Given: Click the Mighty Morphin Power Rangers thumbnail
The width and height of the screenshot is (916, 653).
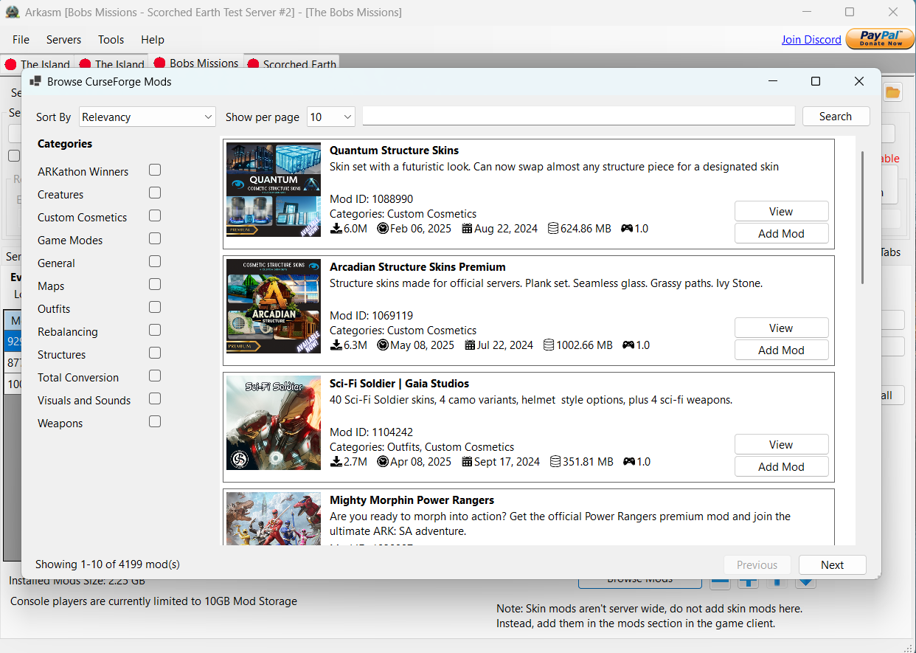Looking at the screenshot, I should pyautogui.click(x=274, y=519).
